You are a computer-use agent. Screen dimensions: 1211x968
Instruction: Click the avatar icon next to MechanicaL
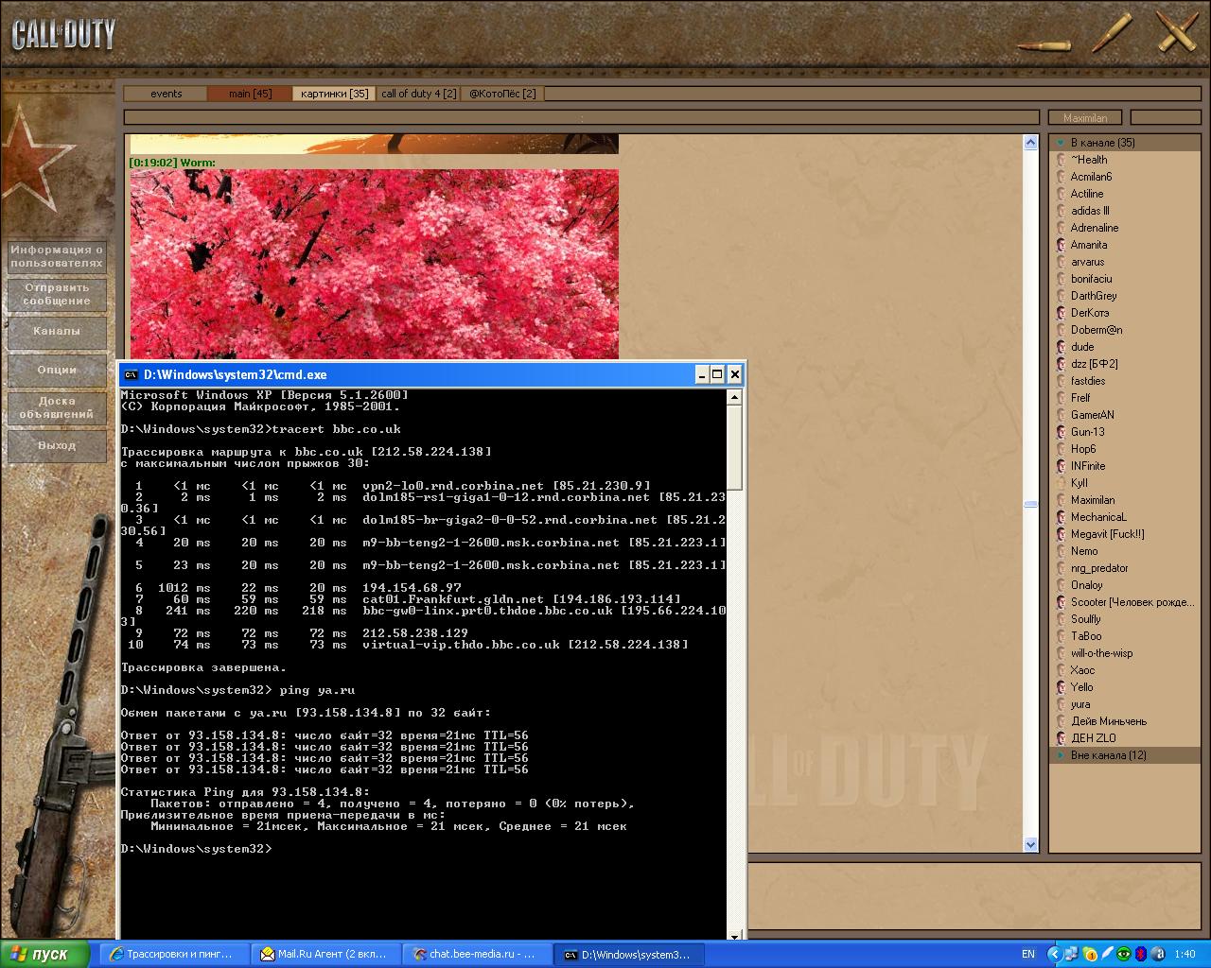point(1061,517)
